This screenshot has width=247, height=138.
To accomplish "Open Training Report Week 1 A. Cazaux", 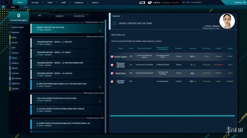I will click(67, 74).
